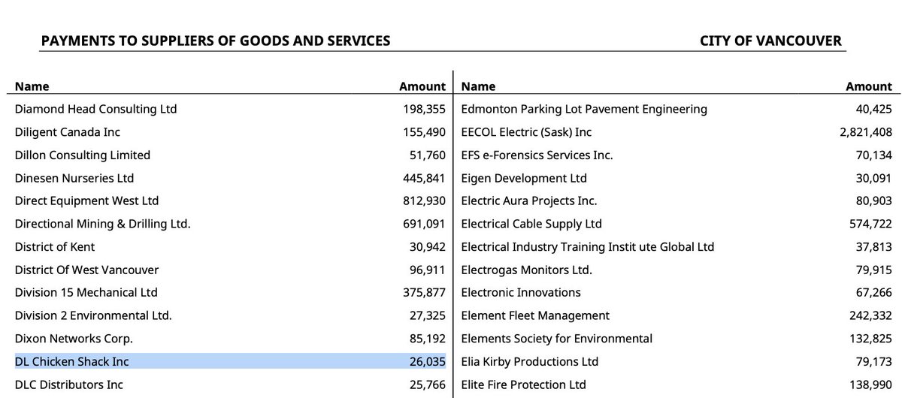Click right column 'Name' header
902x398 pixels.
click(x=478, y=86)
